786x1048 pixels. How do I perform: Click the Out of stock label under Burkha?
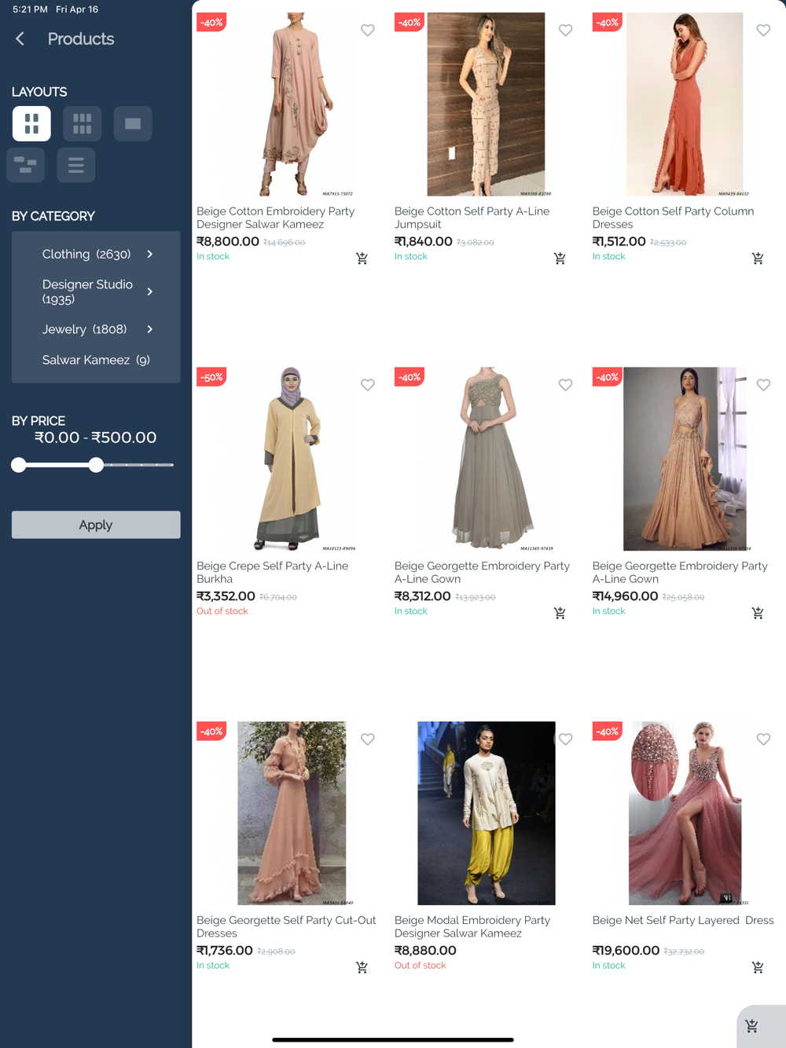222,611
